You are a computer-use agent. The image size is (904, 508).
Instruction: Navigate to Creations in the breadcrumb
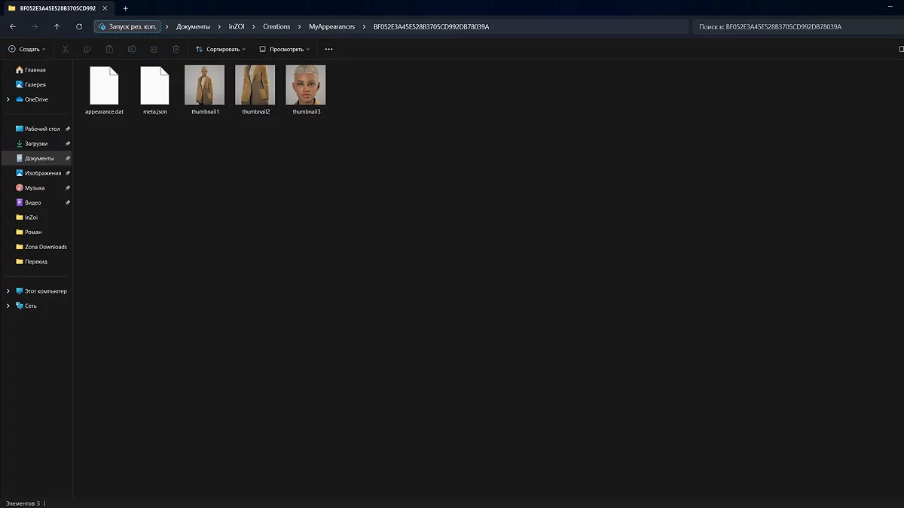click(x=276, y=26)
